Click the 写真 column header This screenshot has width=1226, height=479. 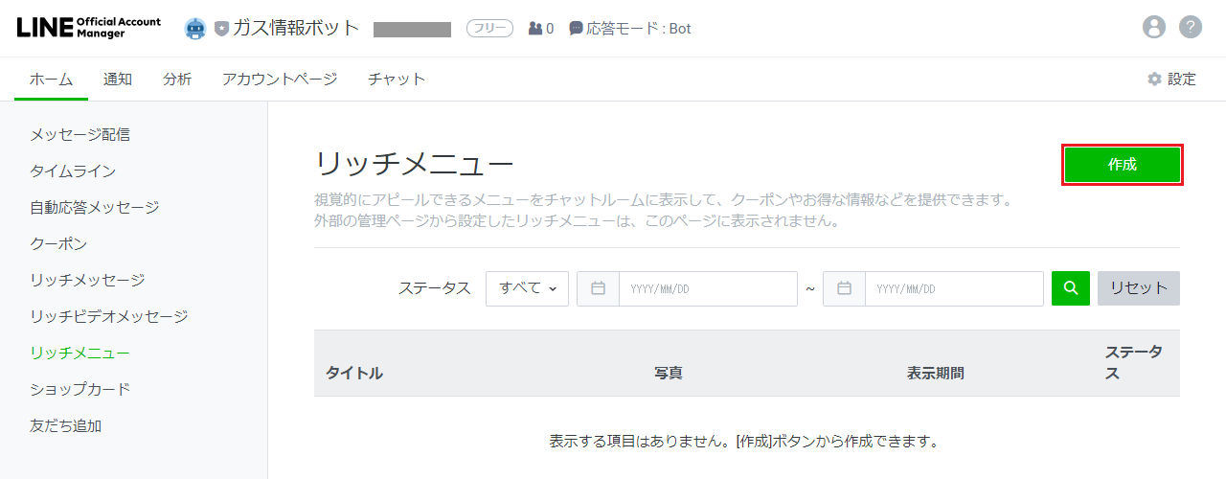[669, 374]
